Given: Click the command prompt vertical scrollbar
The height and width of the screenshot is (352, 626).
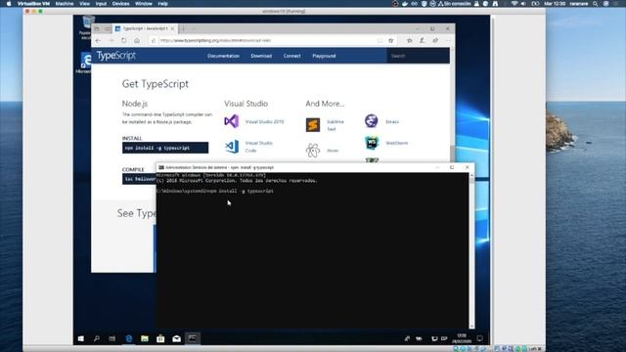Looking at the screenshot, I should (x=471, y=250).
